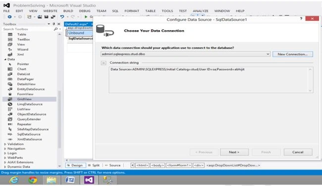
Task: Open Chrome from the taskbar
Action: click(33, 180)
